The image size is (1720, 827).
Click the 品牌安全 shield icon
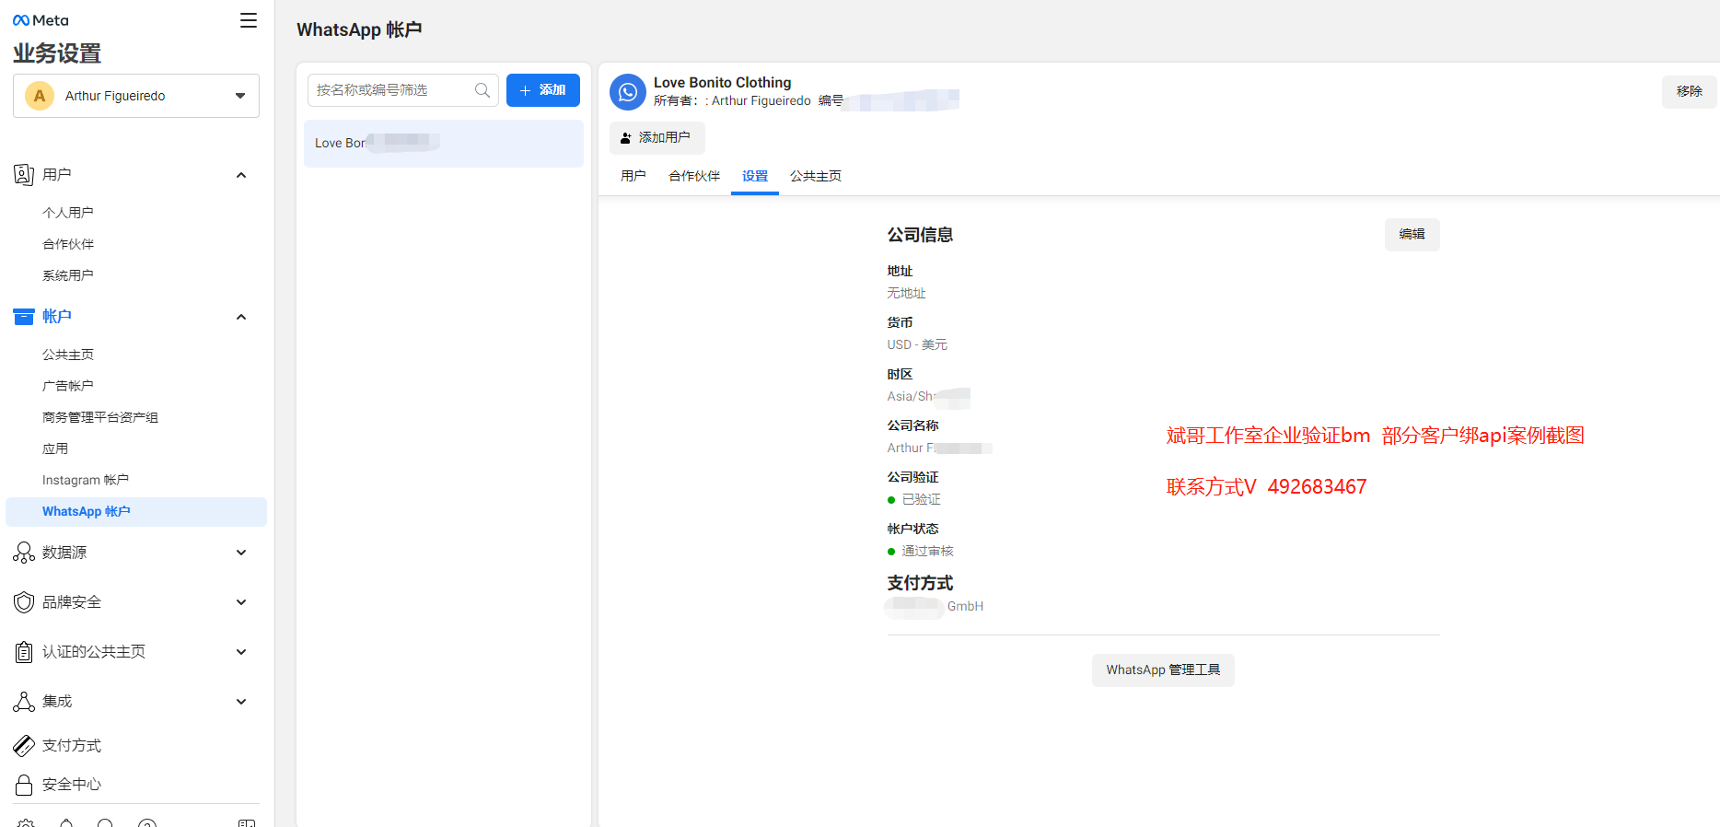click(24, 602)
